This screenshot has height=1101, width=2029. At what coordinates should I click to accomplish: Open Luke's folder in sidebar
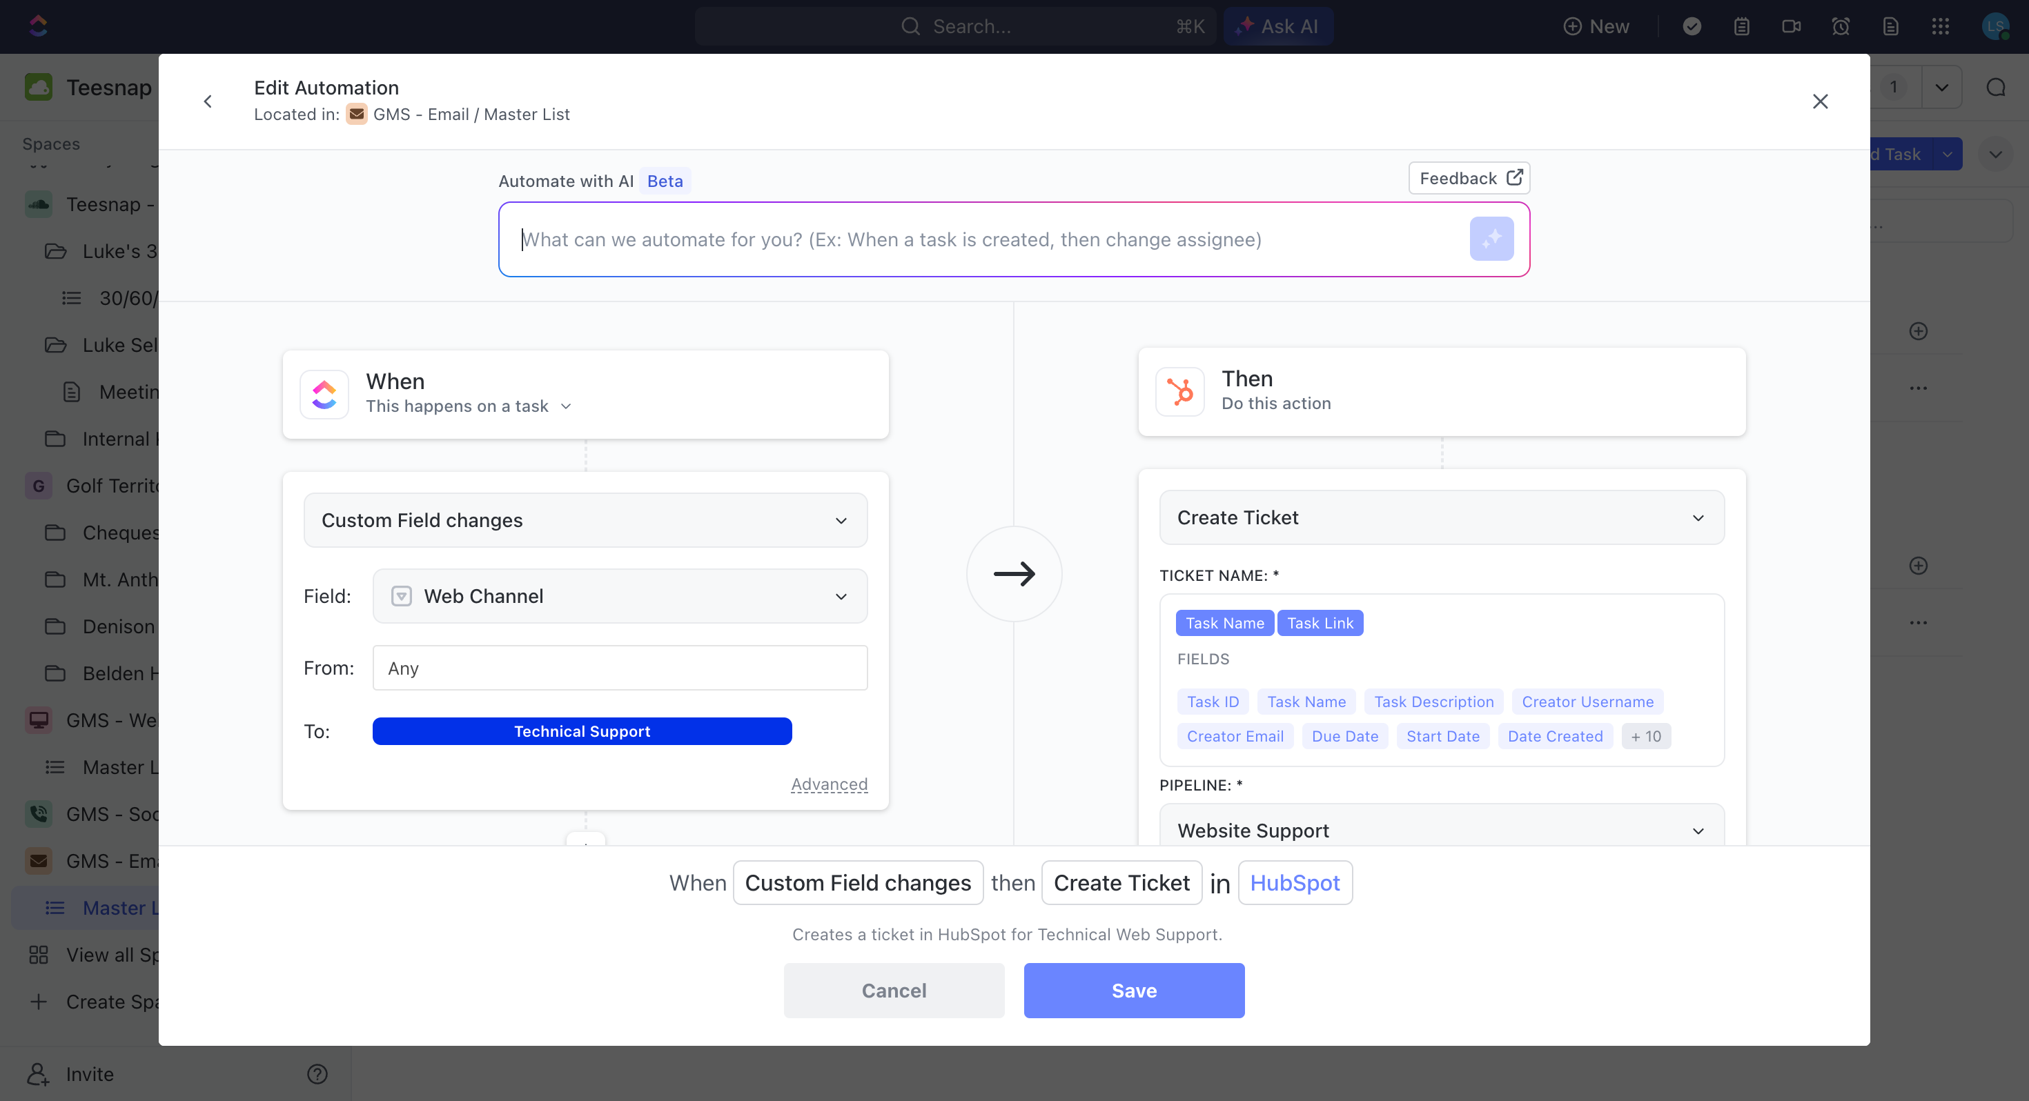tap(101, 250)
